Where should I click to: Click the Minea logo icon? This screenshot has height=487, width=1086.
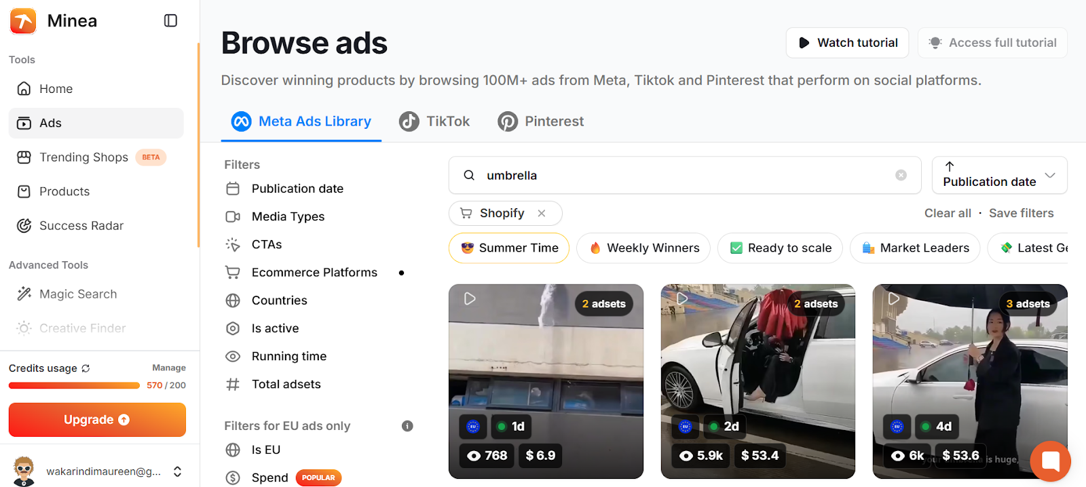tap(23, 21)
